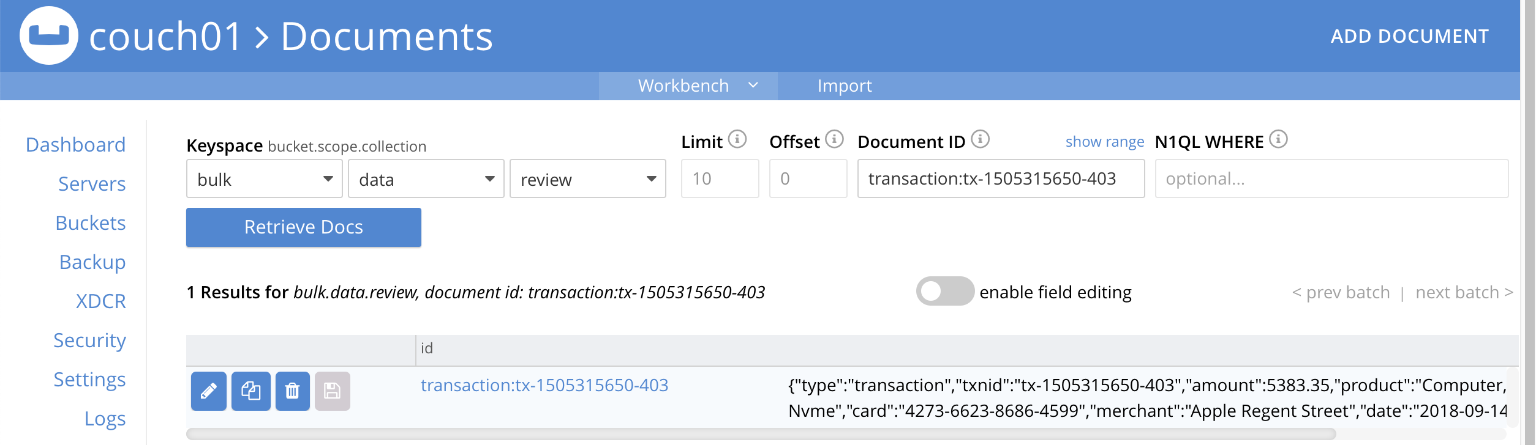Click the horizontal scrollbar below results
This screenshot has width=1536, height=445.
click(x=759, y=435)
